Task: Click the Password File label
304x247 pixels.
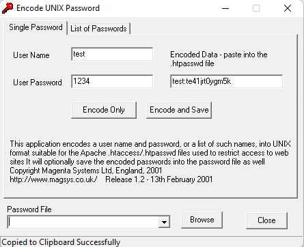Action: click(x=29, y=209)
